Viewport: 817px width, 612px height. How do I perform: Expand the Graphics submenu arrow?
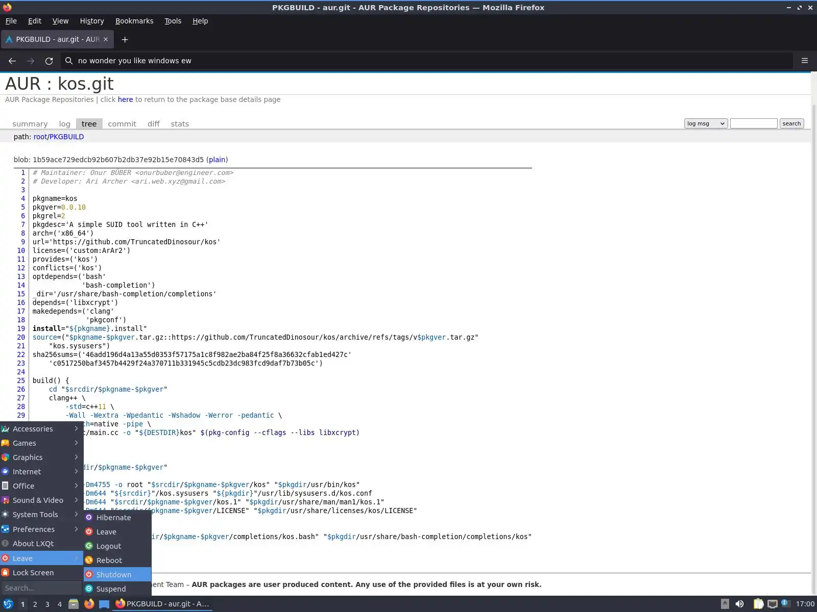coord(76,457)
